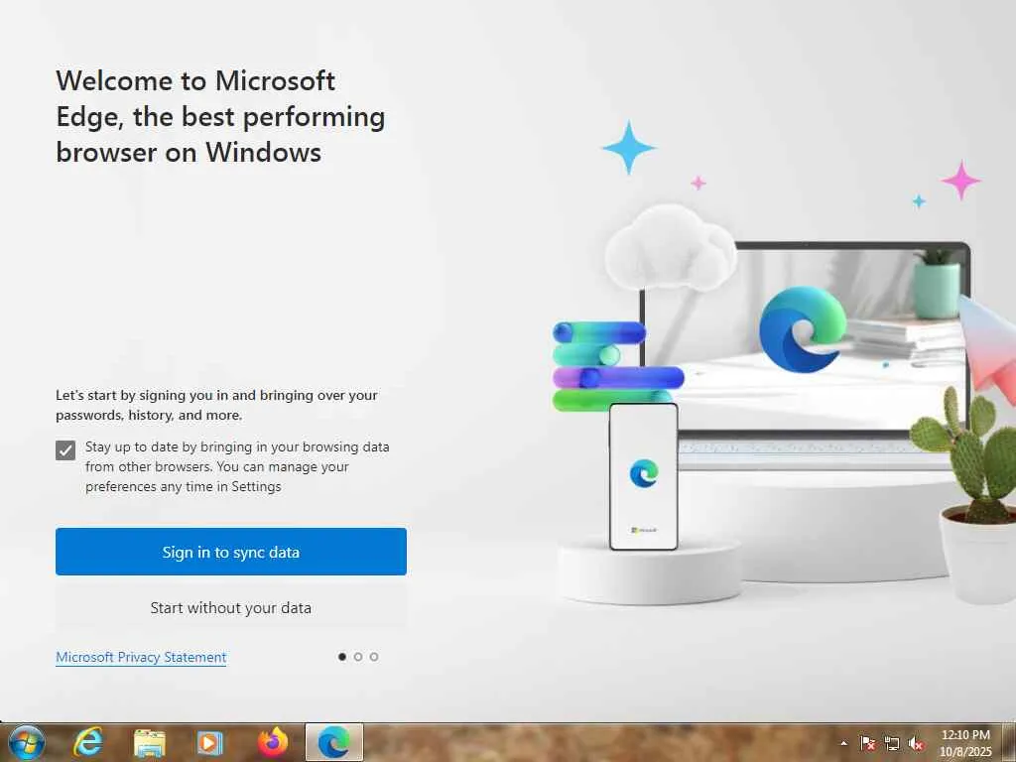Click the muted volume speaker icon
Viewport: 1016px width, 762px height.
coord(916,743)
